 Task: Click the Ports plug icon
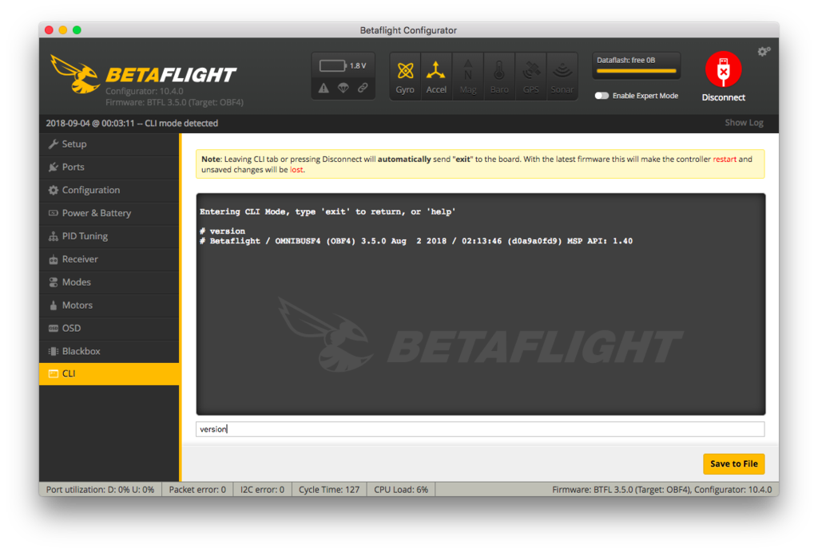click(x=54, y=168)
